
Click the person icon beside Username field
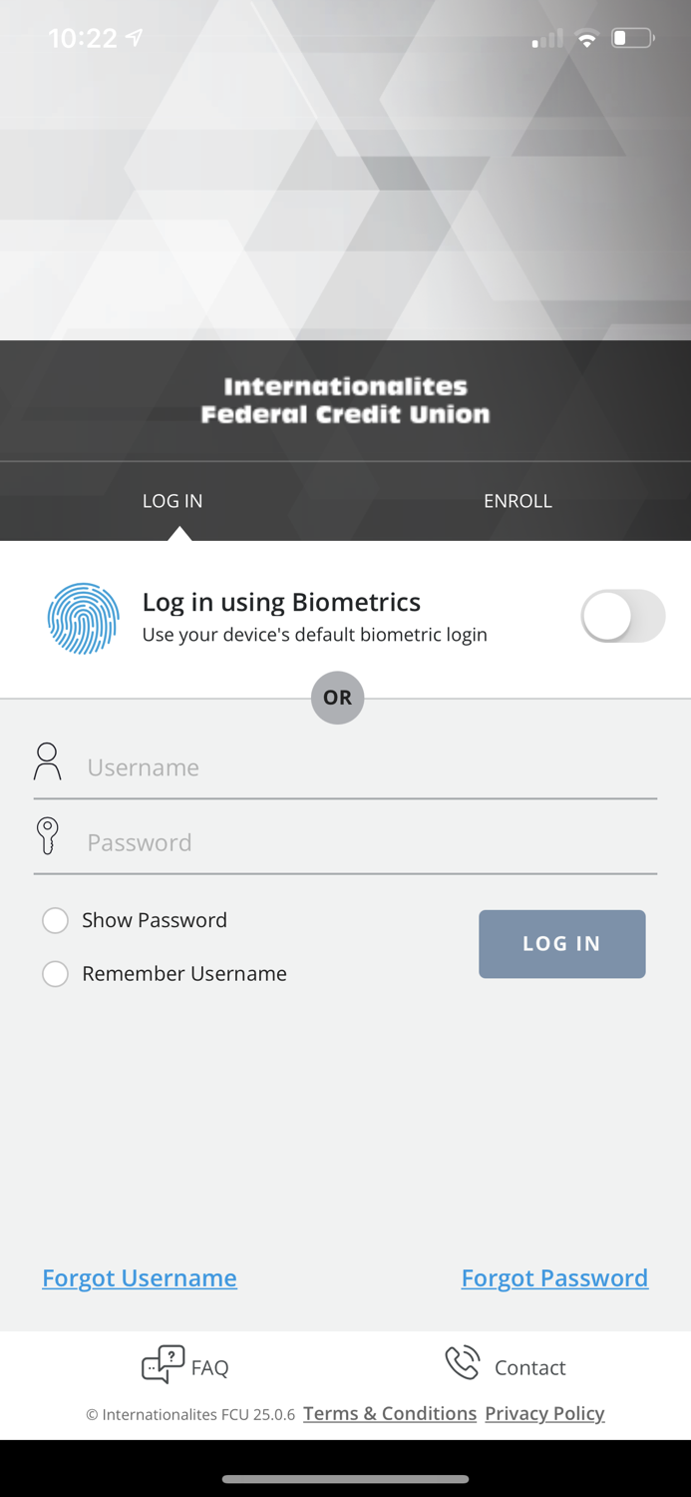(47, 762)
